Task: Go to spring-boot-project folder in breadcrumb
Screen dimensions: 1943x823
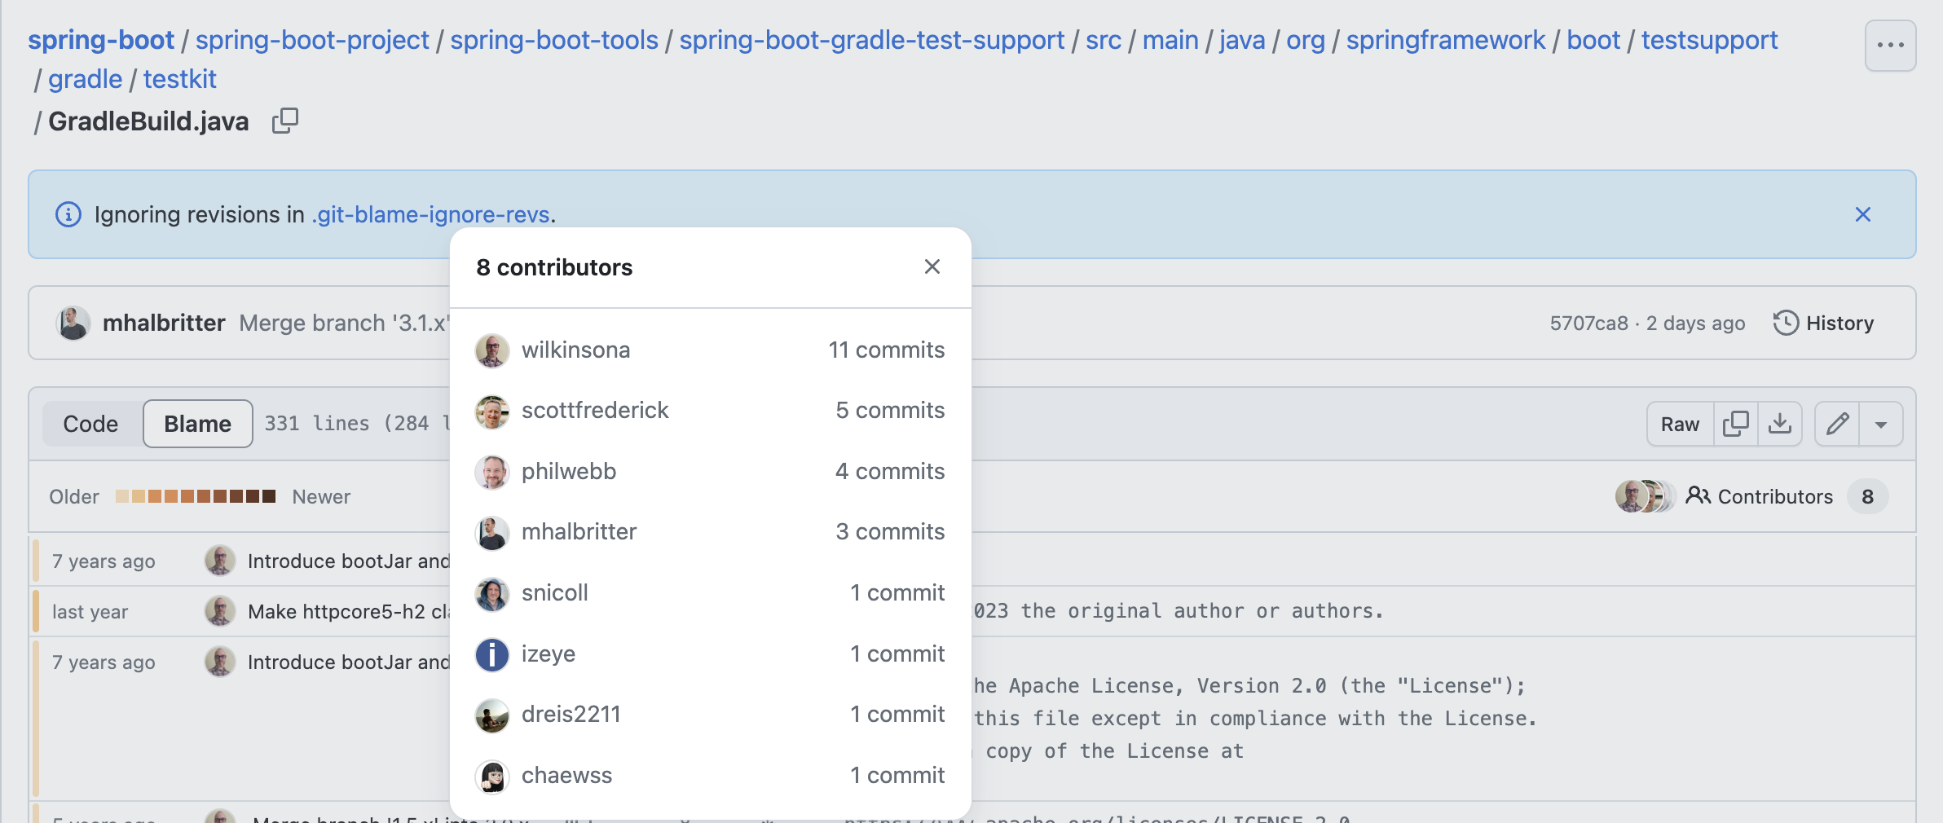Action: point(312,39)
